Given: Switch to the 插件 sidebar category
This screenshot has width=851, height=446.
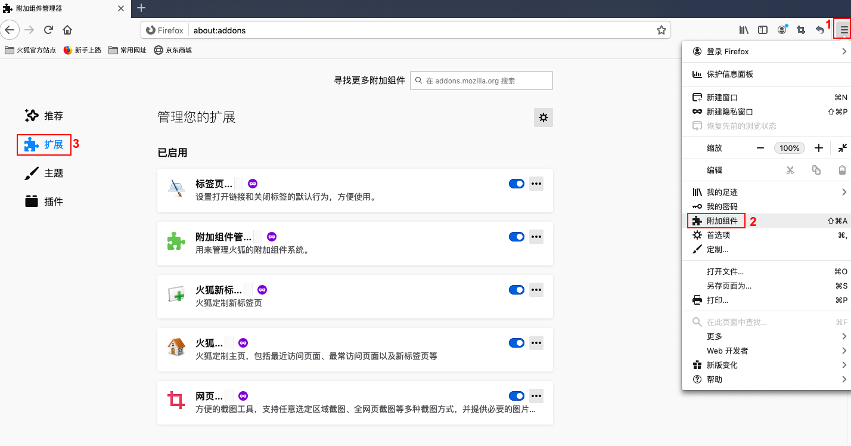Looking at the screenshot, I should coord(44,202).
